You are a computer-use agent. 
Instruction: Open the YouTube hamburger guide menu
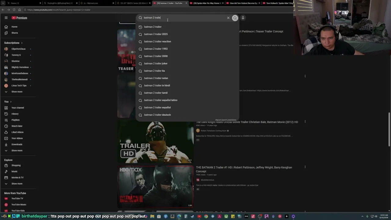point(6,18)
